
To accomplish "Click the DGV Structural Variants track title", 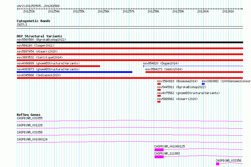I will pos(39,36).
